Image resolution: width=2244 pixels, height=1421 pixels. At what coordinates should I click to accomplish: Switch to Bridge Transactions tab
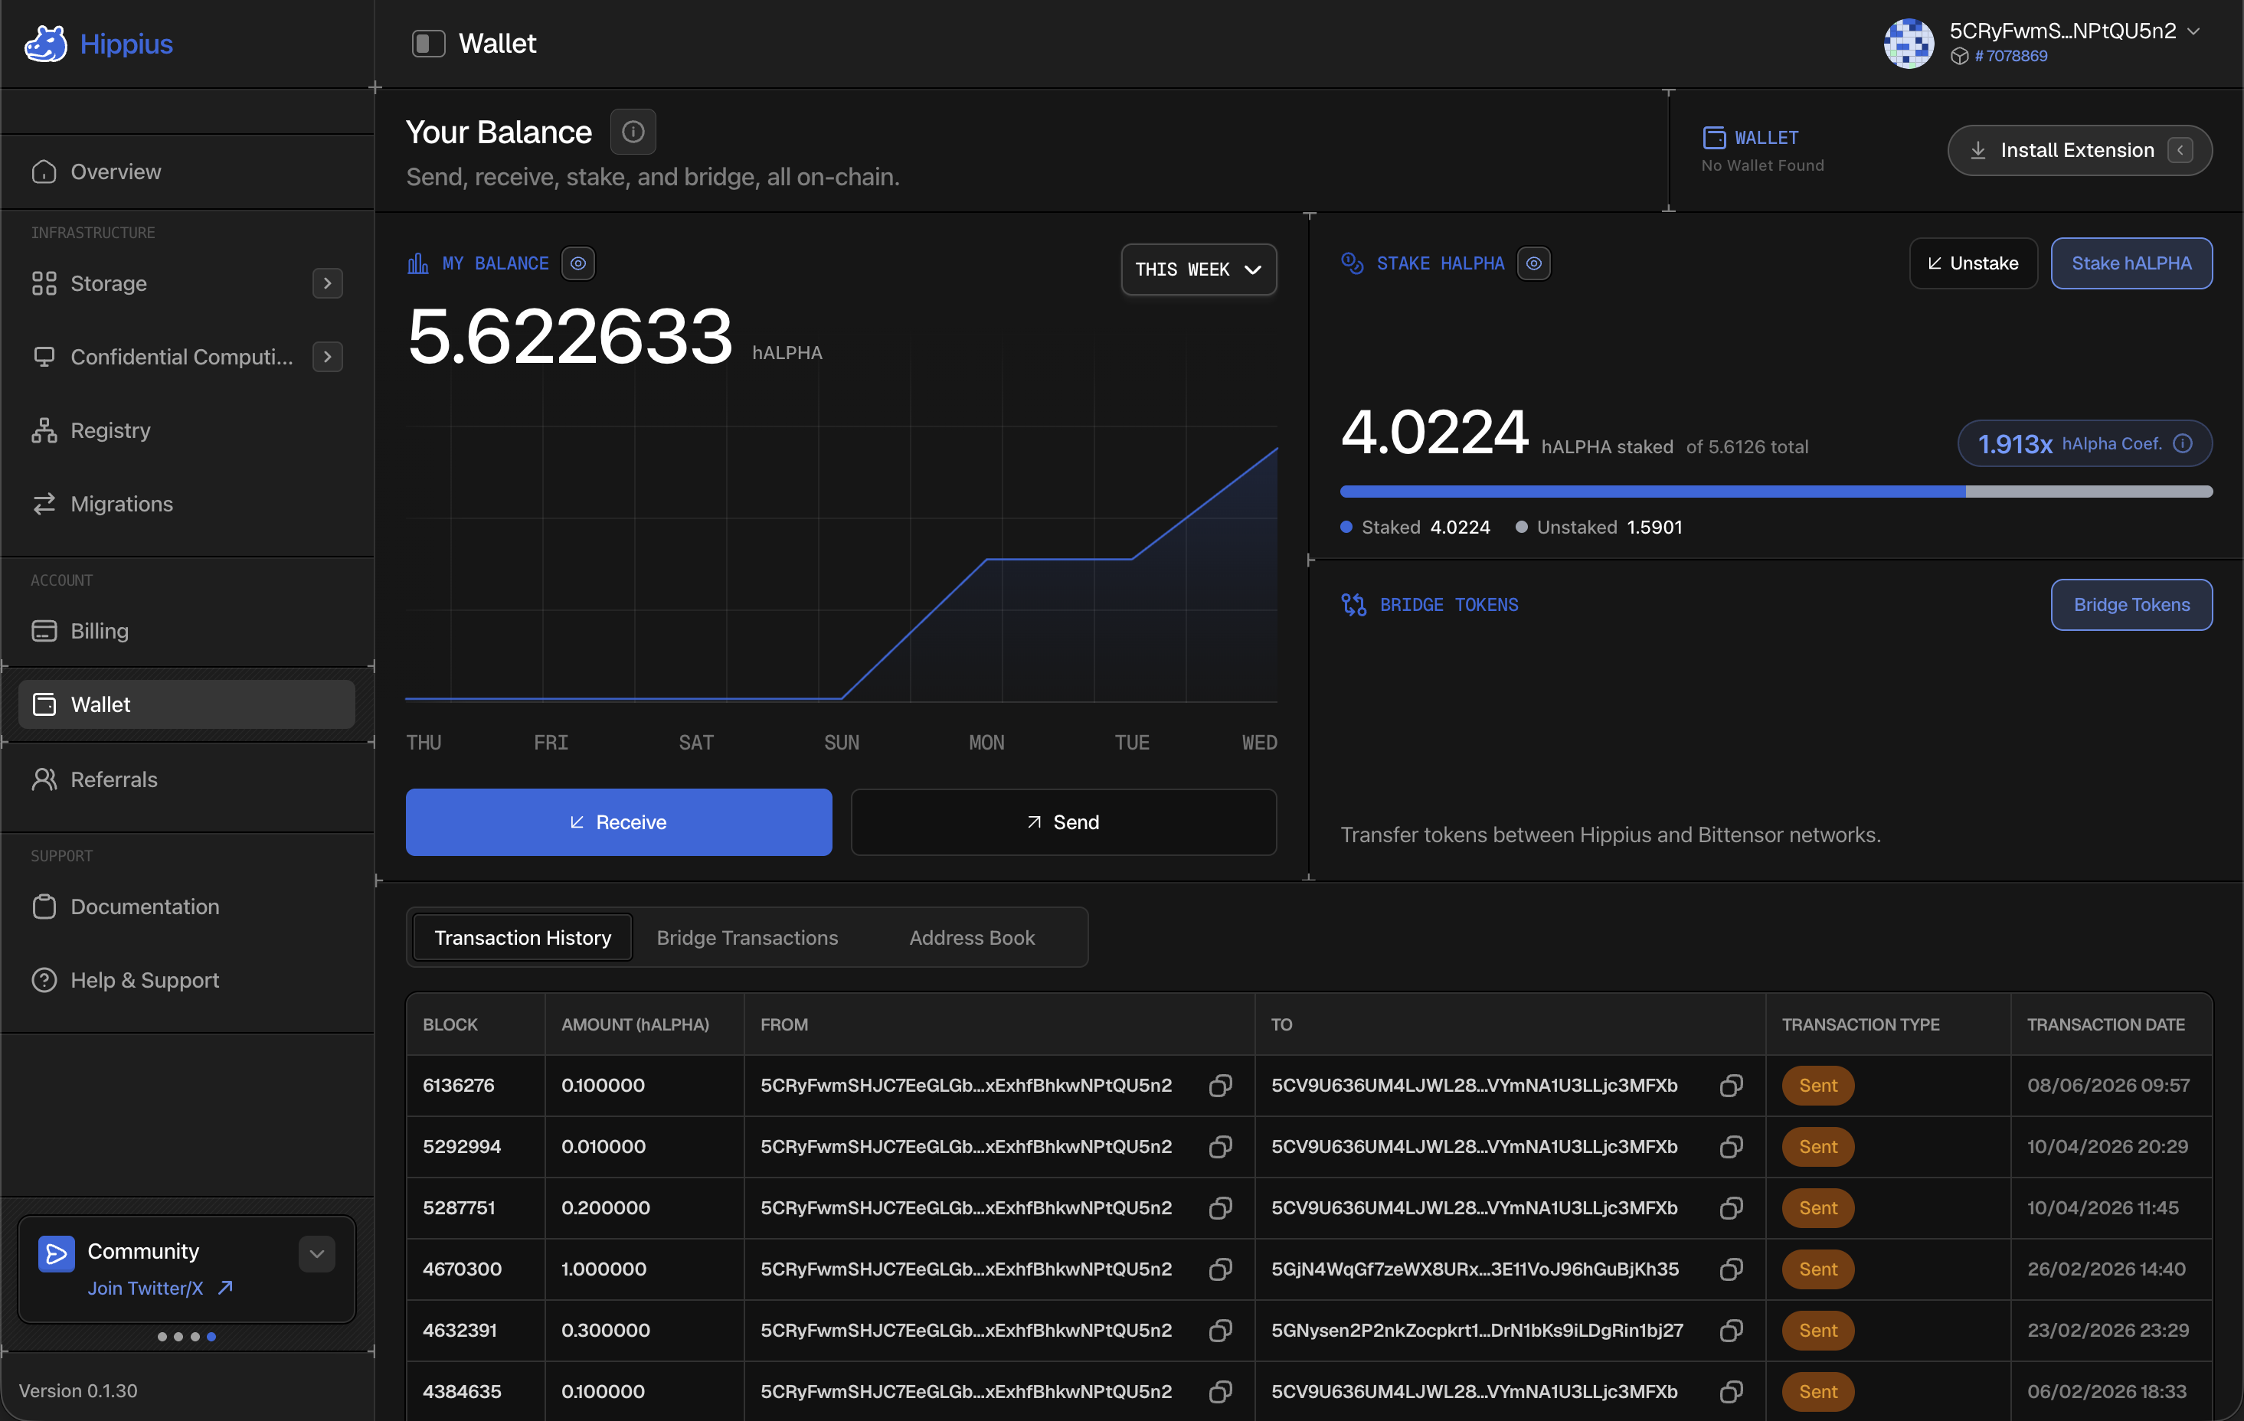click(x=747, y=937)
